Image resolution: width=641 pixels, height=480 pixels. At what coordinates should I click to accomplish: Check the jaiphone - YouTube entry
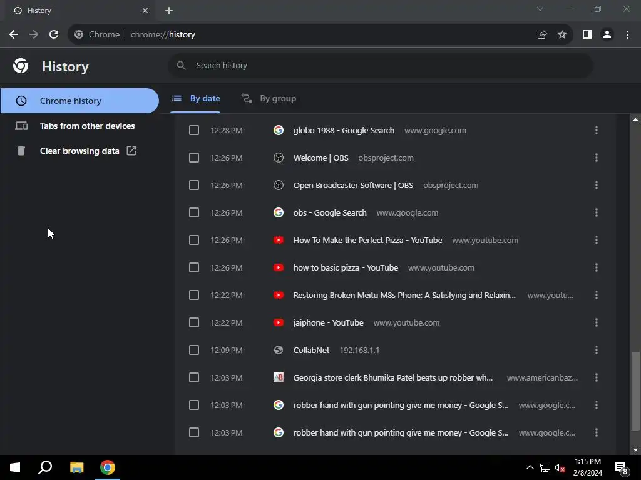pos(194,322)
